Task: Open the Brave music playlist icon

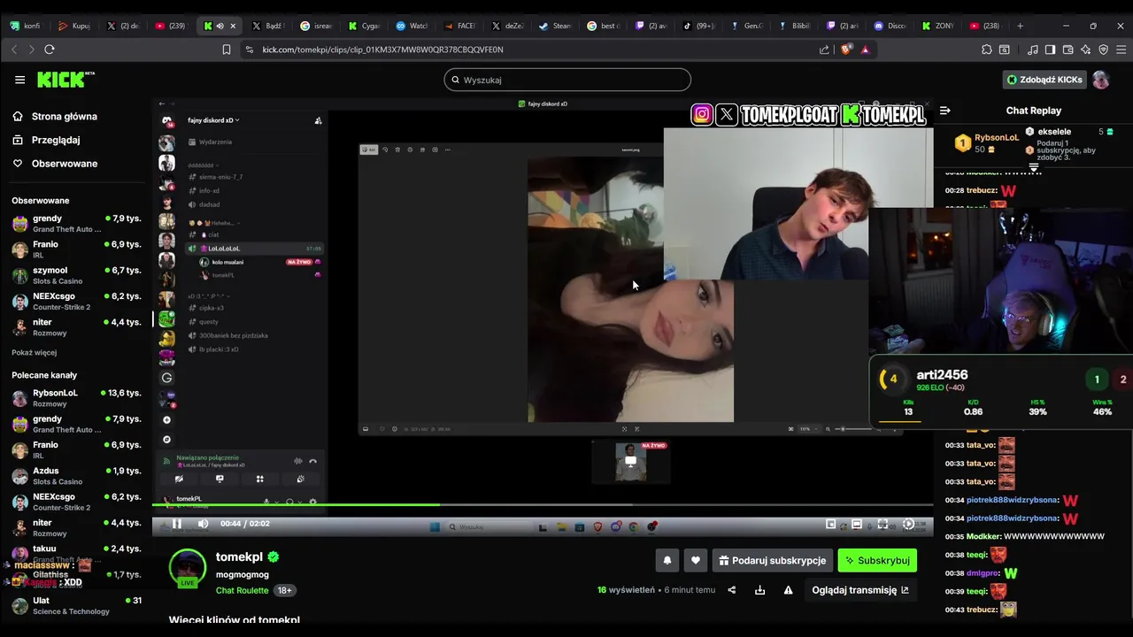Action: (1033, 50)
